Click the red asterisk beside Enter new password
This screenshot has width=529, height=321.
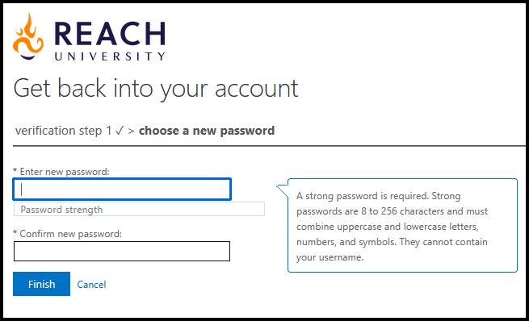pos(15,171)
